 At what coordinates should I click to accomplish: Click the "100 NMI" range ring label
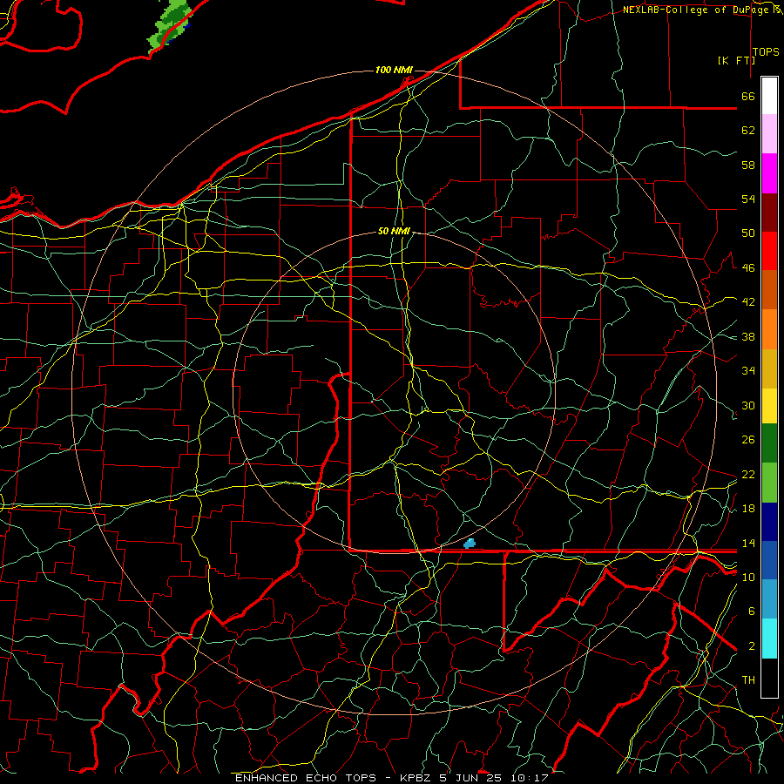click(x=394, y=70)
